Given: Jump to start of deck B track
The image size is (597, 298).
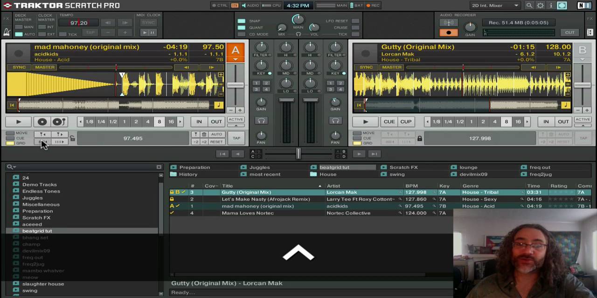Looking at the screenshot, I should tap(359, 106).
